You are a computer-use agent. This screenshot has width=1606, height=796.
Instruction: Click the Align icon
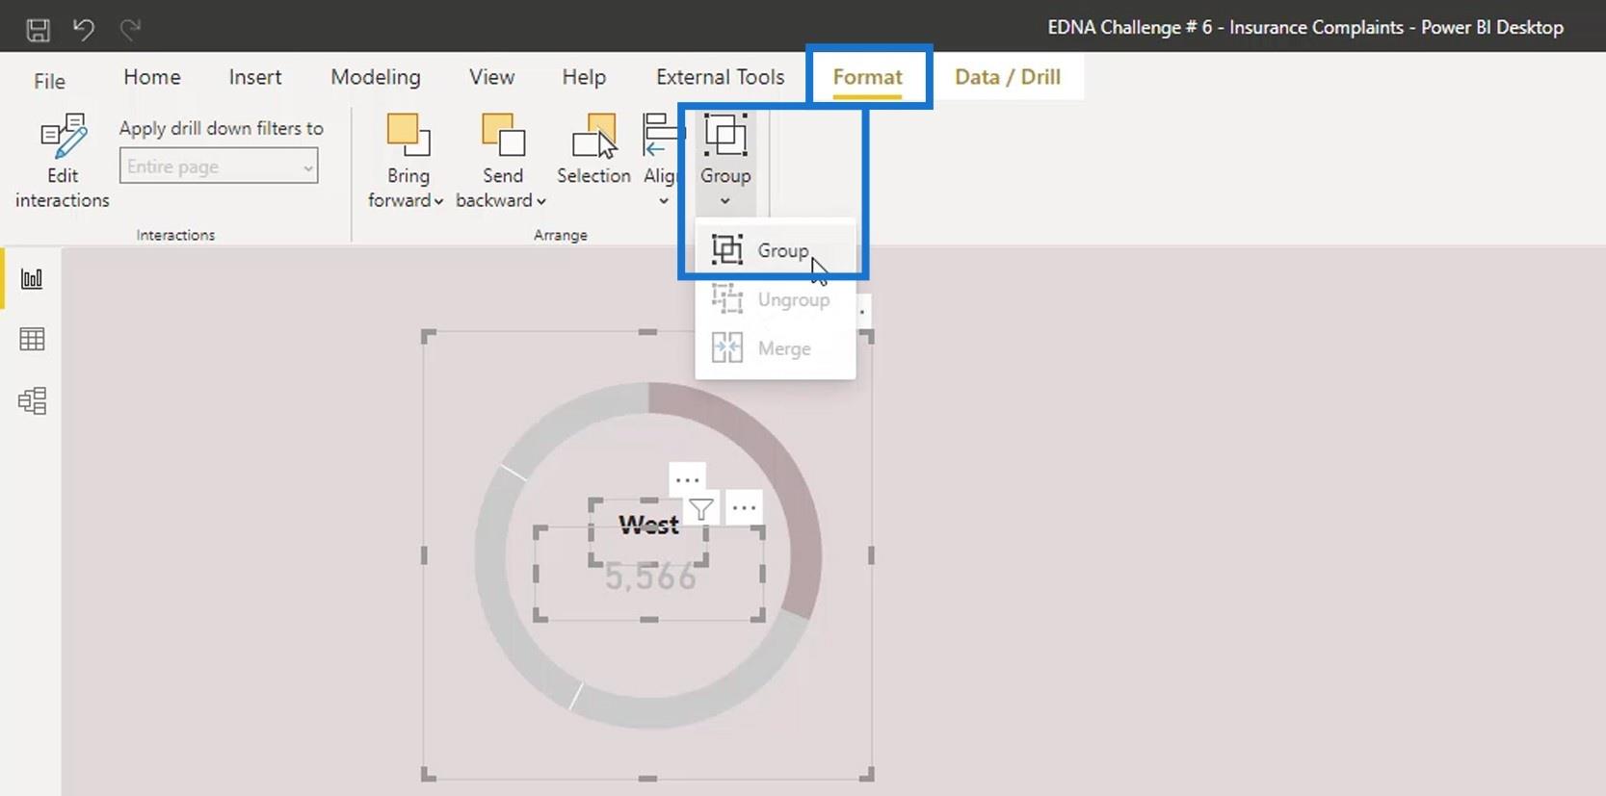661,136
